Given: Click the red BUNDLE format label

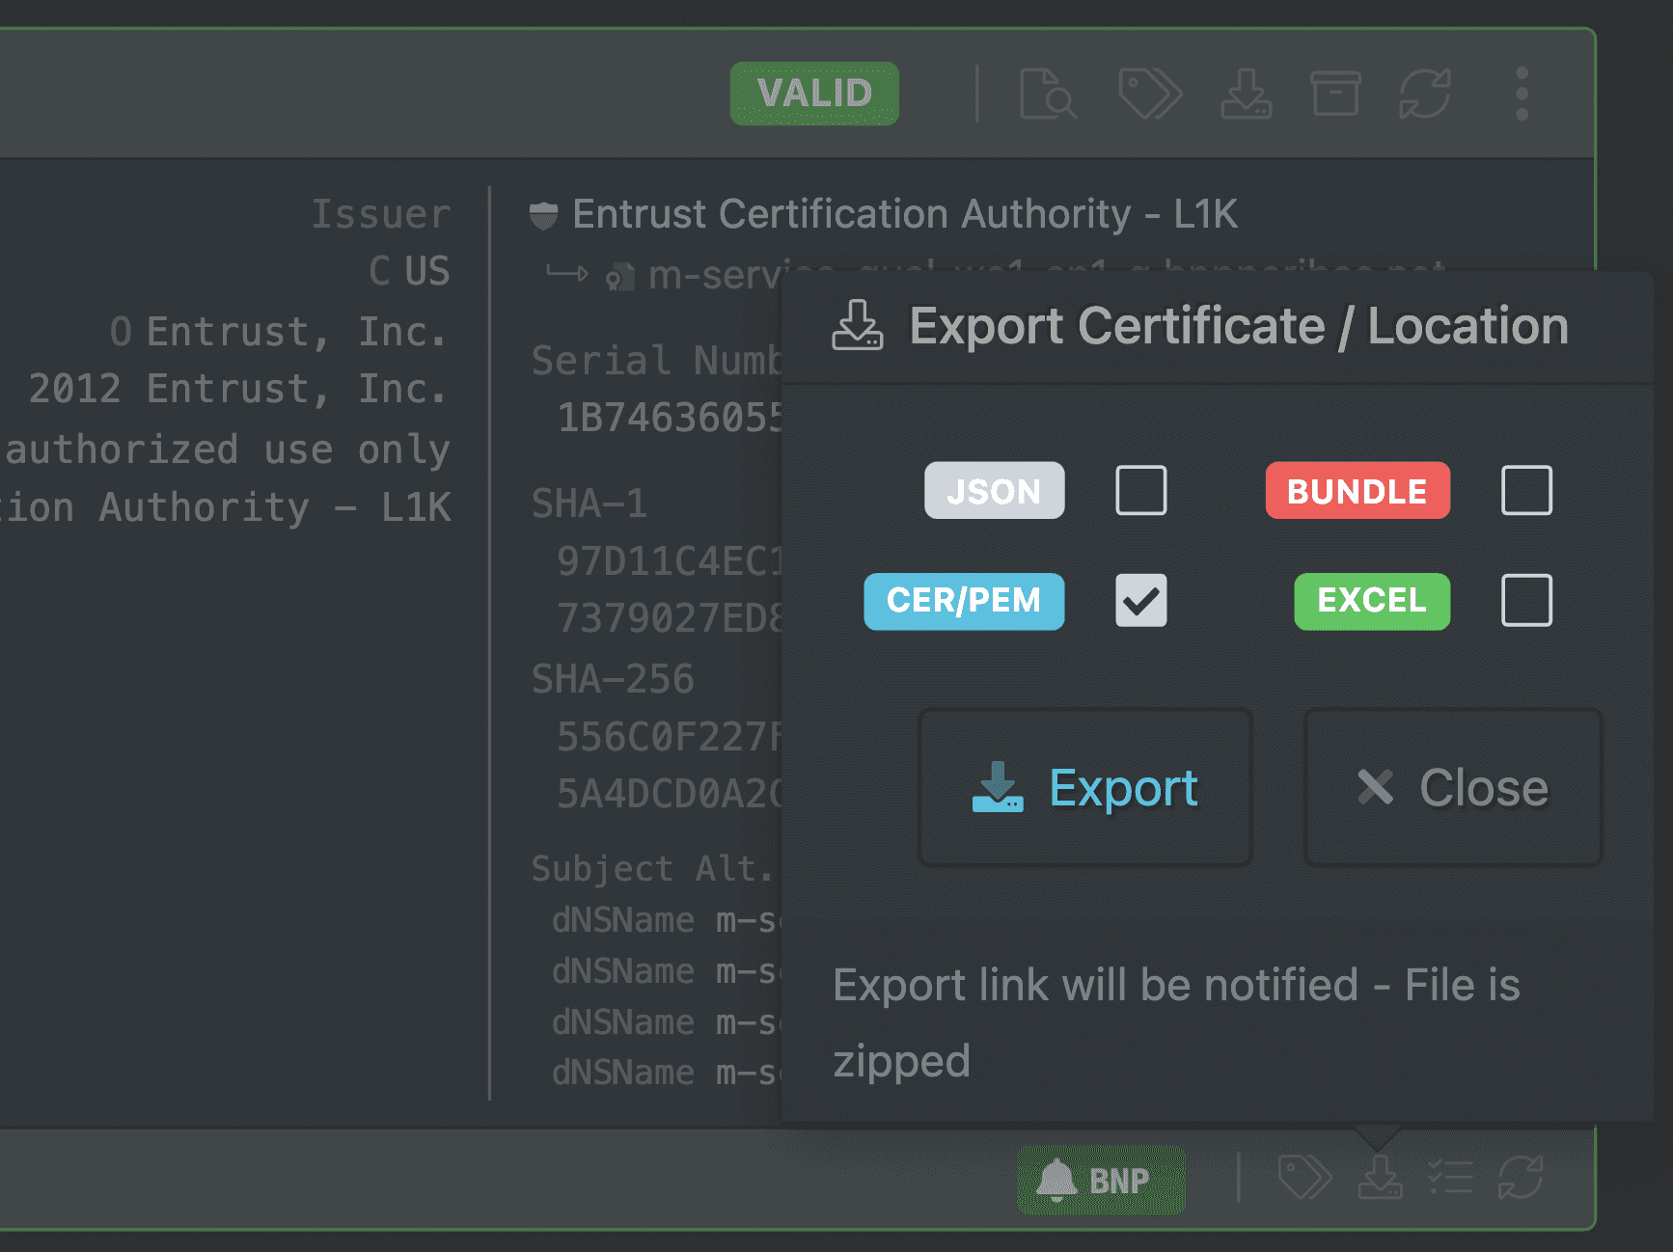Looking at the screenshot, I should (x=1357, y=491).
